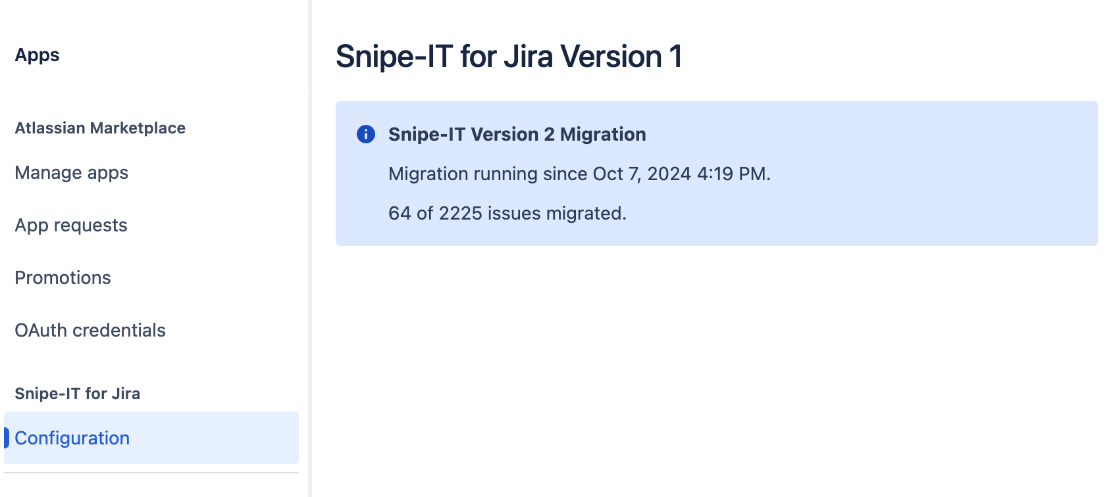
Task: Open the Snipe-IT Configuration page
Action: (x=151, y=438)
